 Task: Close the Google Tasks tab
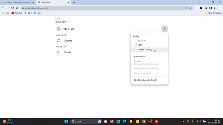pos(68,2)
